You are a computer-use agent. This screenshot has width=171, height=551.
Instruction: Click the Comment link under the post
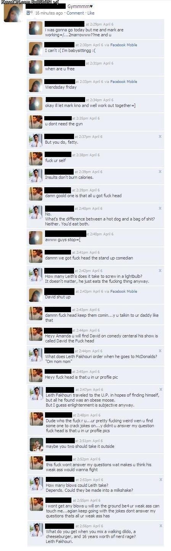[75, 13]
